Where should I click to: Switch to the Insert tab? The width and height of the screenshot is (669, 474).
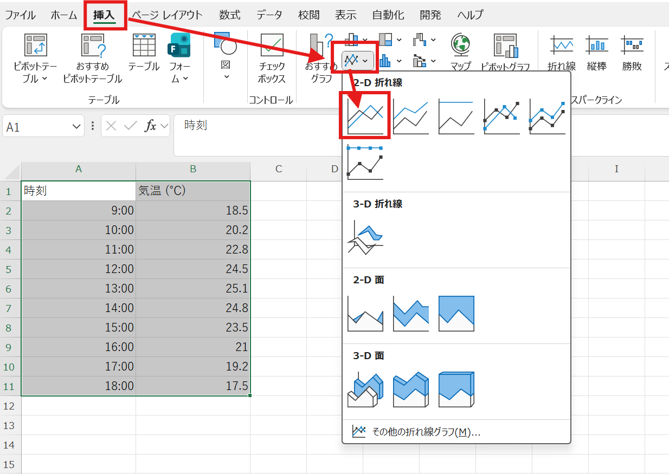(x=104, y=15)
